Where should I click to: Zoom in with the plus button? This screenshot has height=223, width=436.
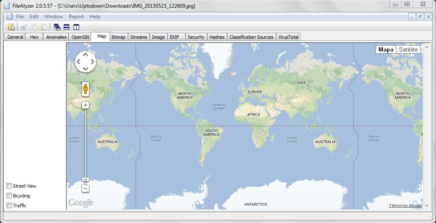(x=86, y=105)
